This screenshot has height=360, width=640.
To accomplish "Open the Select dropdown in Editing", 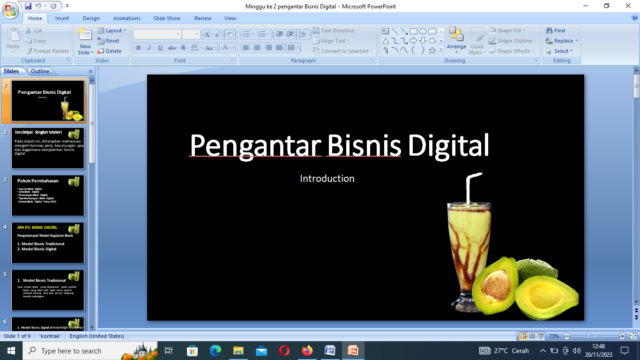I will click(562, 51).
